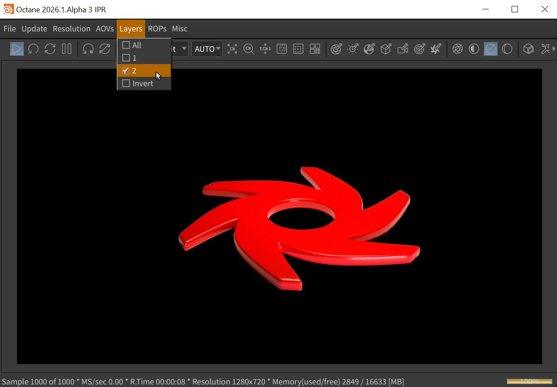Open the ROPs menu
557x387 pixels.
(157, 28)
